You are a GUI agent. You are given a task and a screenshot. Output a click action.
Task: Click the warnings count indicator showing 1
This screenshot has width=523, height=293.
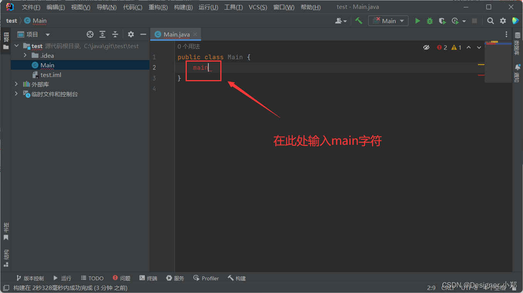[x=456, y=47]
